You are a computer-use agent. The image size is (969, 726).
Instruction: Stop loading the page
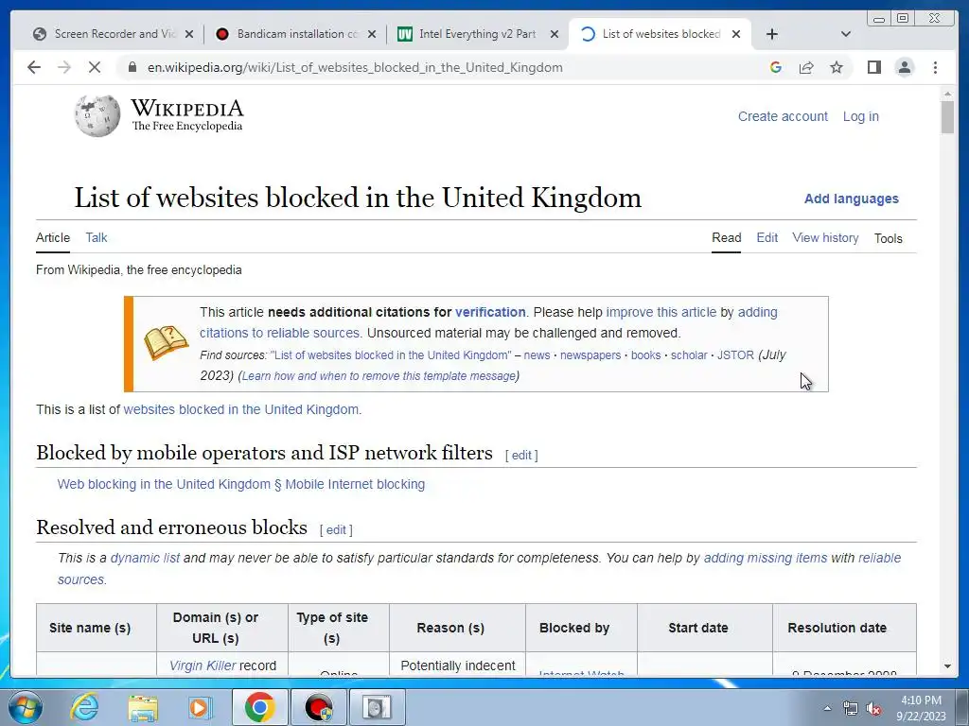tap(95, 67)
